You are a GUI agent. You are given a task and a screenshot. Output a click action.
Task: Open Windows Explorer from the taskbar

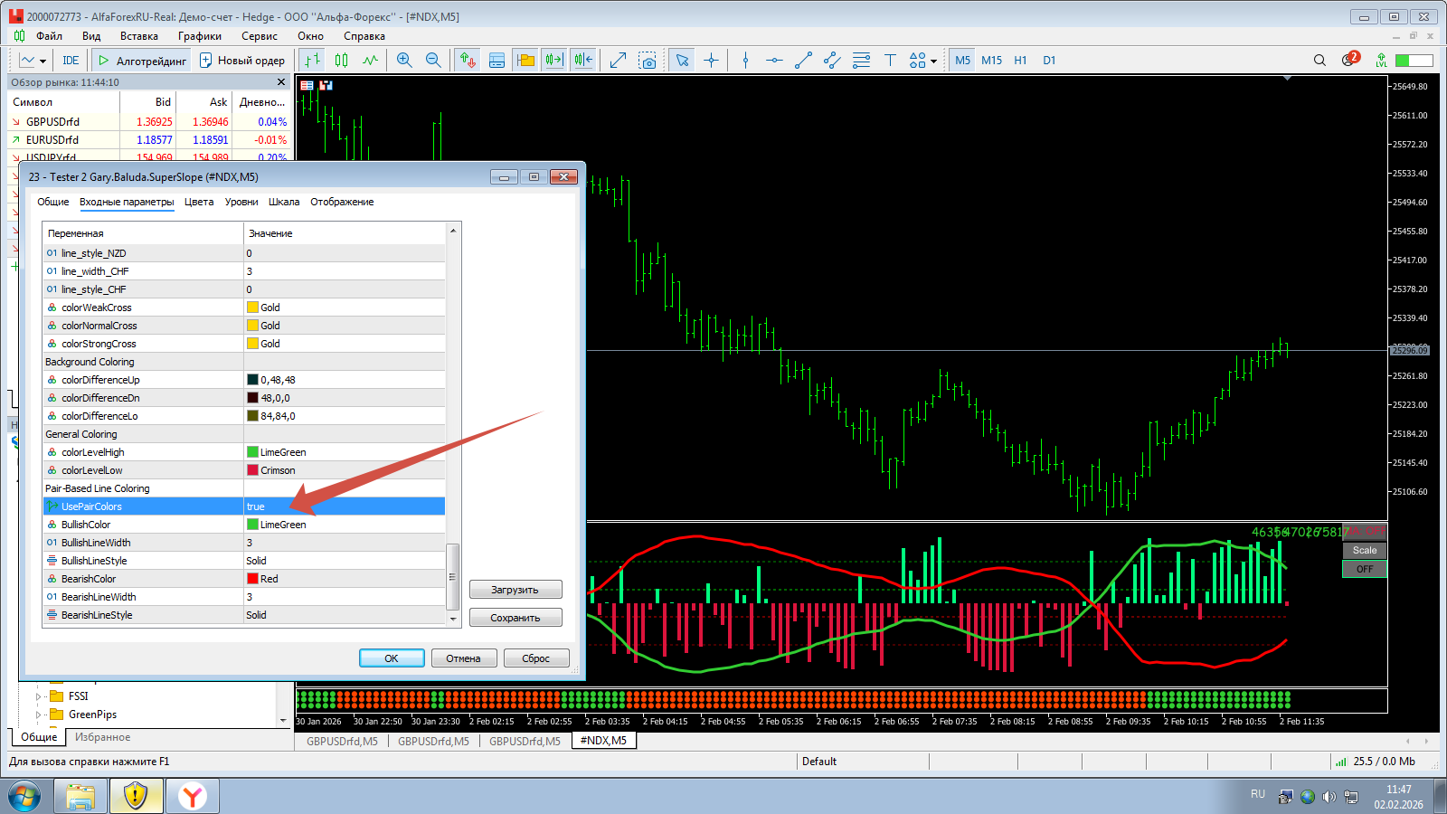coord(80,796)
